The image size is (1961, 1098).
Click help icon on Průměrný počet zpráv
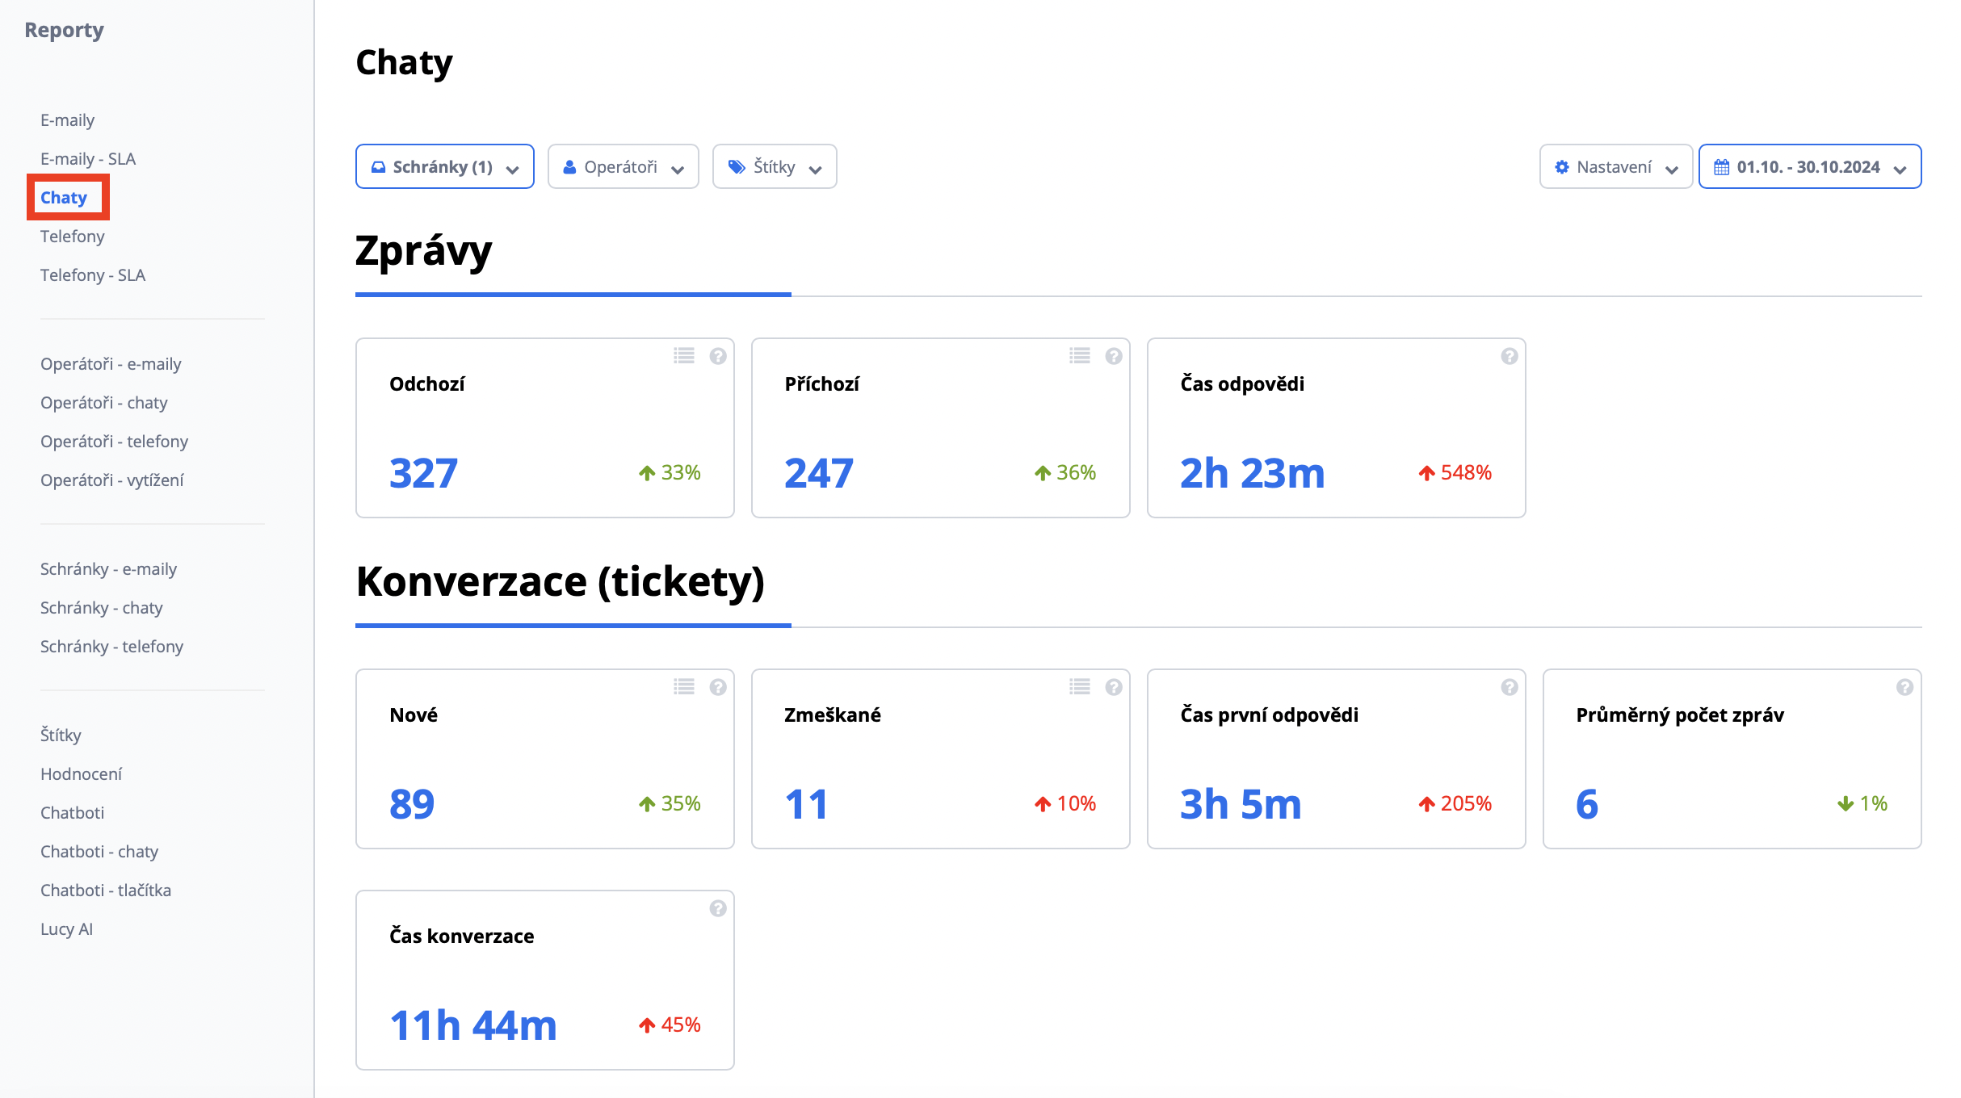[1904, 687]
